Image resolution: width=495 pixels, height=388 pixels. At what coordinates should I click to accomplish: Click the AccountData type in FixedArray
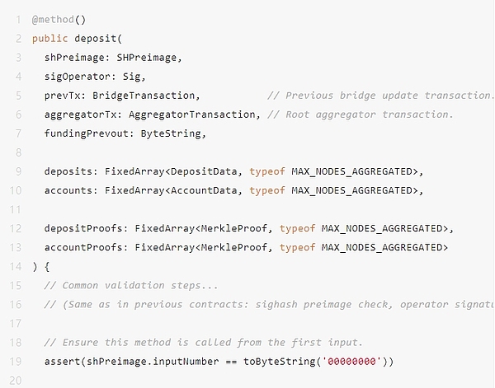205,190
